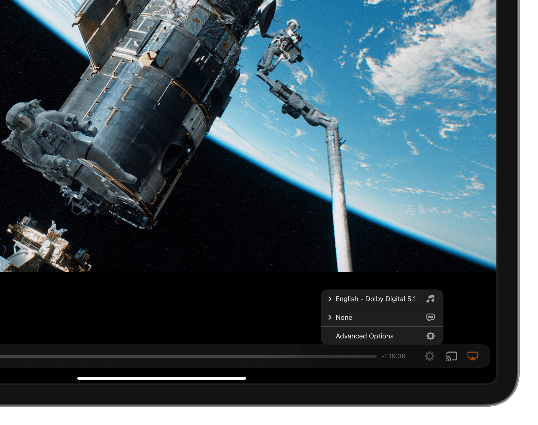Expand the audio track chevron arrow
This screenshot has height=425, width=538.
[330, 299]
